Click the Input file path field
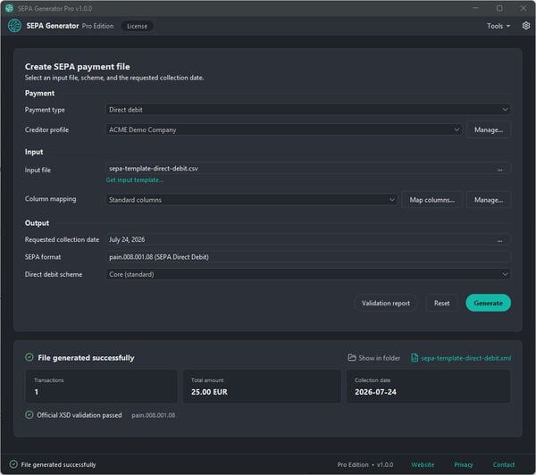Viewport: 536px width, 475px height. tap(307, 169)
